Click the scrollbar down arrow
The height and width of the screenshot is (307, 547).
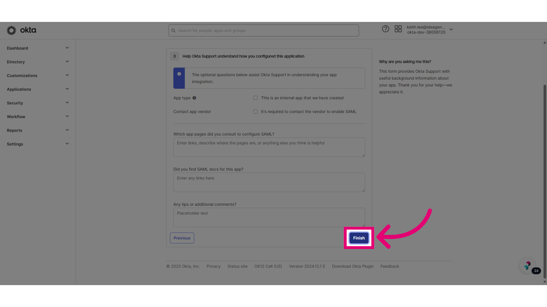(545, 282)
